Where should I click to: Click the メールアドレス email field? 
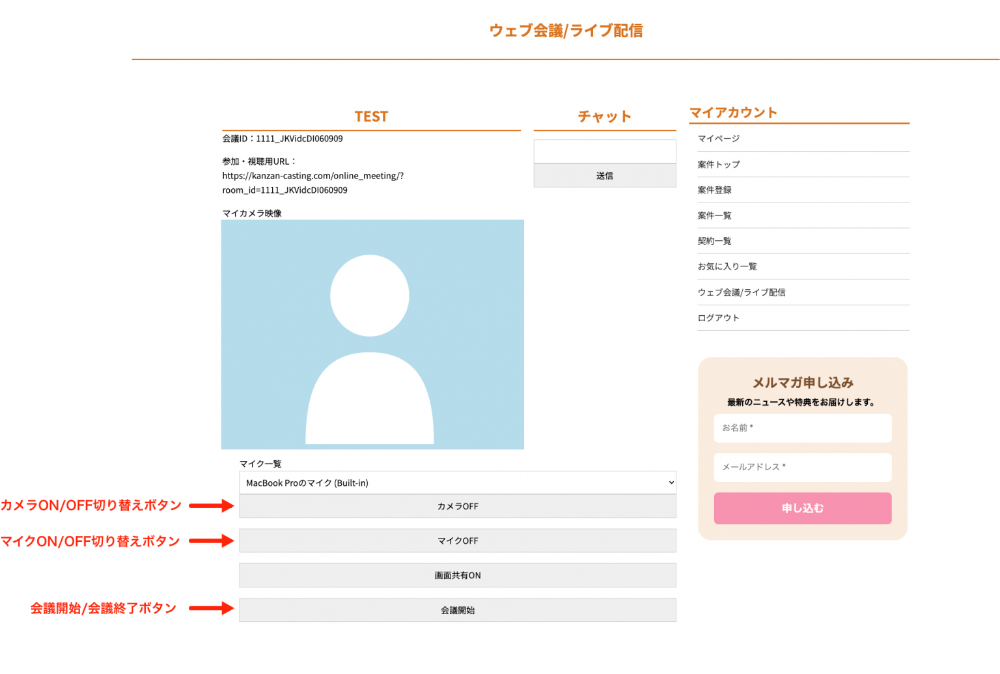(802, 467)
